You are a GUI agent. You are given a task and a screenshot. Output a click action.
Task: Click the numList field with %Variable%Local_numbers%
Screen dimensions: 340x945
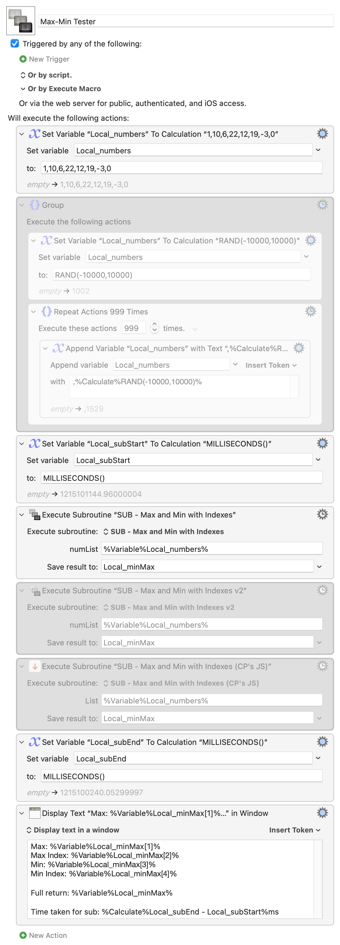coord(212,549)
